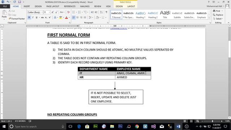Copy the selection

point(12,15)
